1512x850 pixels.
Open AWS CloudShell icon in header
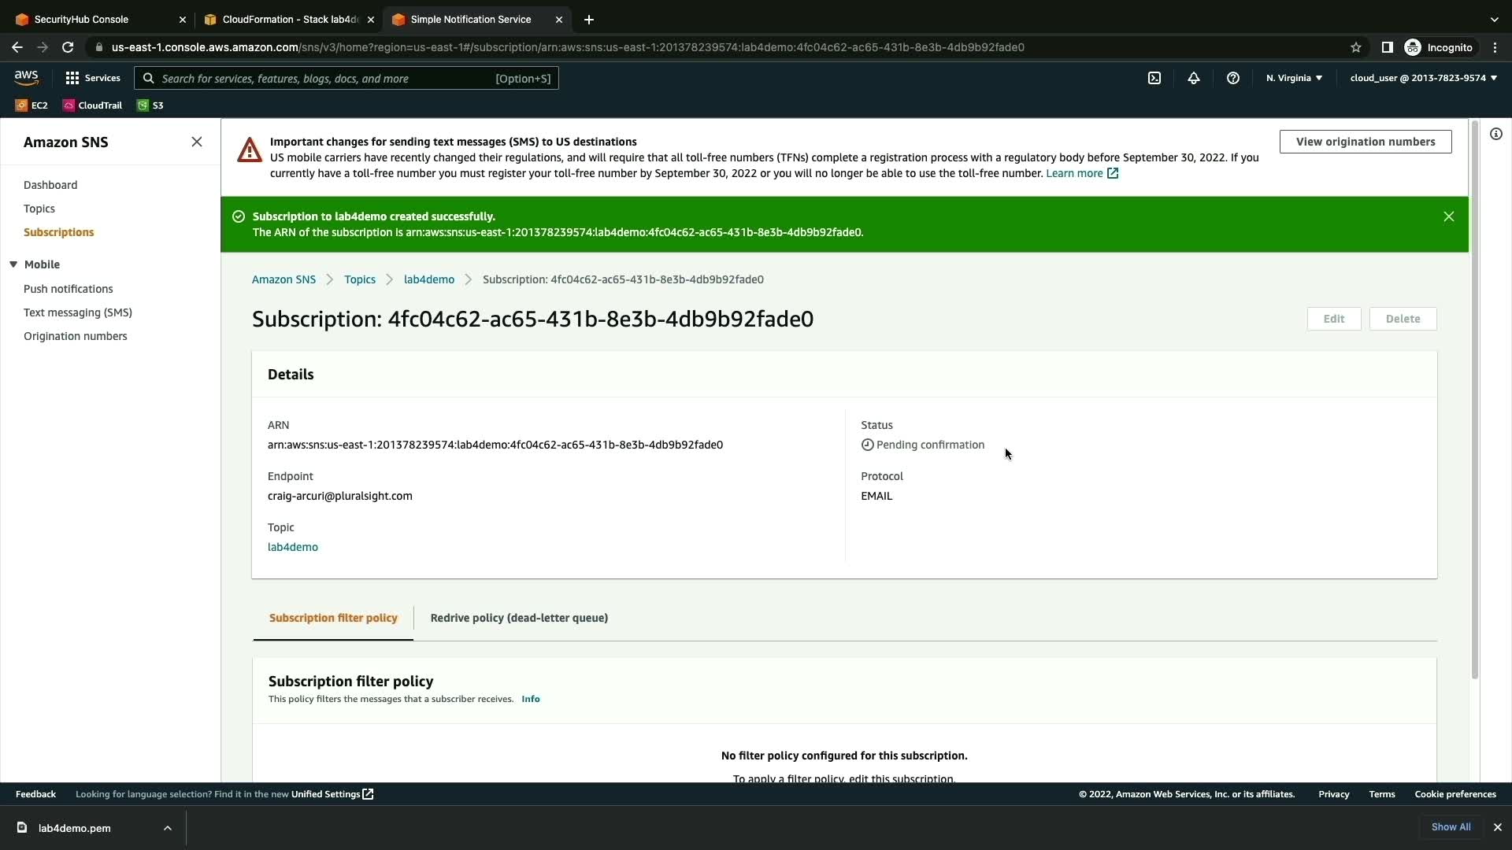[x=1154, y=78]
